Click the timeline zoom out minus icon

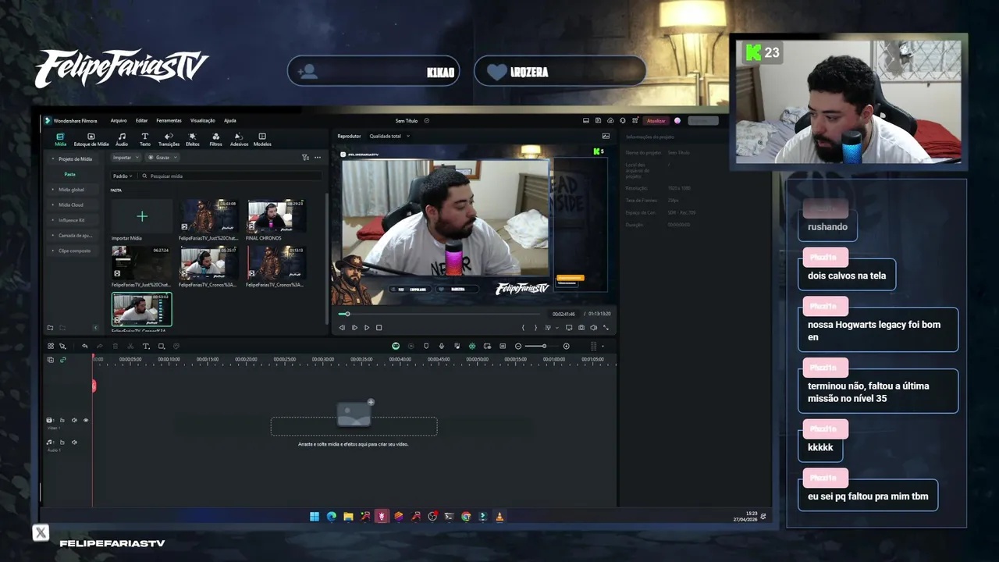[518, 347]
